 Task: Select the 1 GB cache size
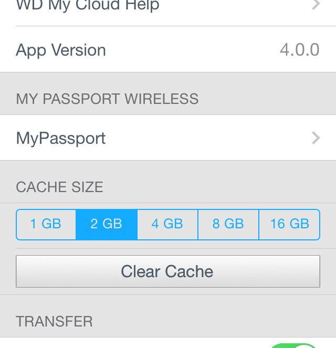coord(46,224)
